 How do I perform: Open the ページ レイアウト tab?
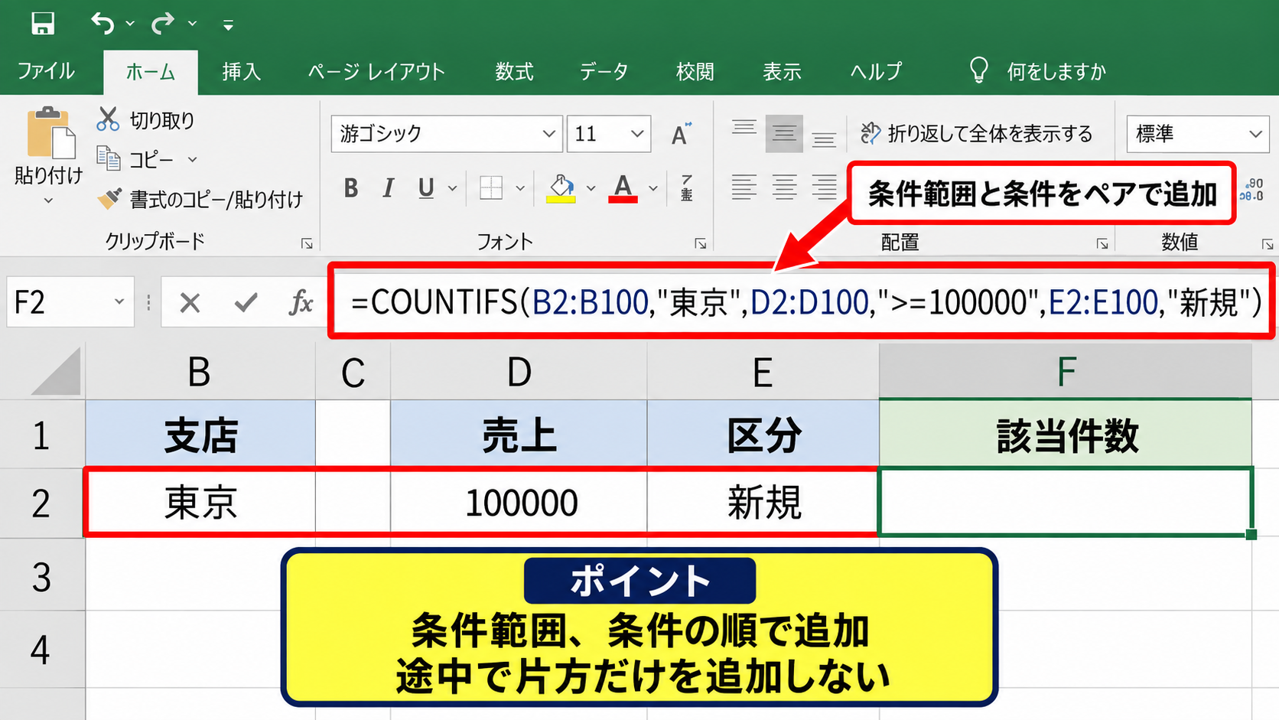[376, 72]
